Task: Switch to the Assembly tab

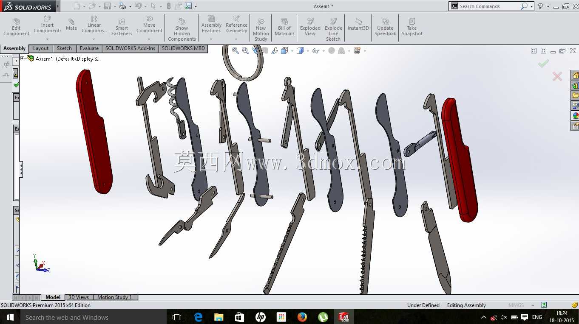Action: 14,48
